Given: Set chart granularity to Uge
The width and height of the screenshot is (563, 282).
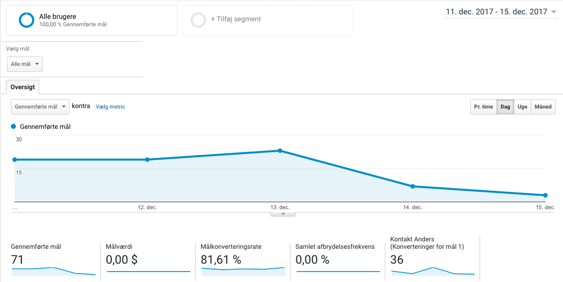Looking at the screenshot, I should coord(522,107).
